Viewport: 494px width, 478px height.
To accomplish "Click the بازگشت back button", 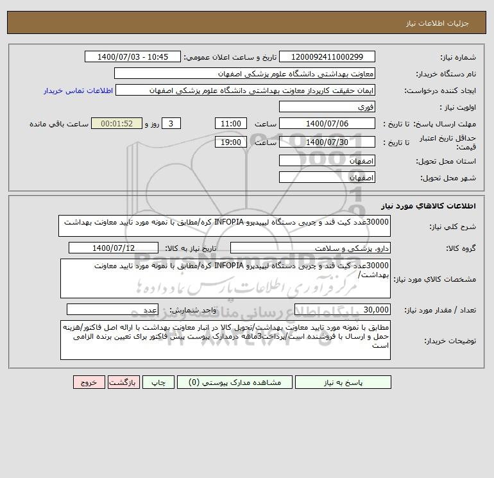I will [x=123, y=382].
